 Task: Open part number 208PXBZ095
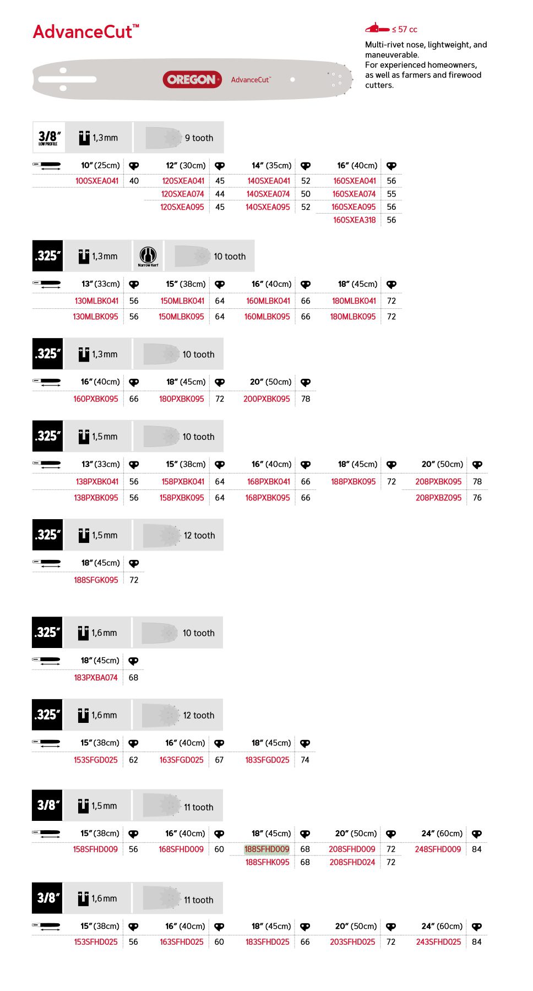pos(438,497)
